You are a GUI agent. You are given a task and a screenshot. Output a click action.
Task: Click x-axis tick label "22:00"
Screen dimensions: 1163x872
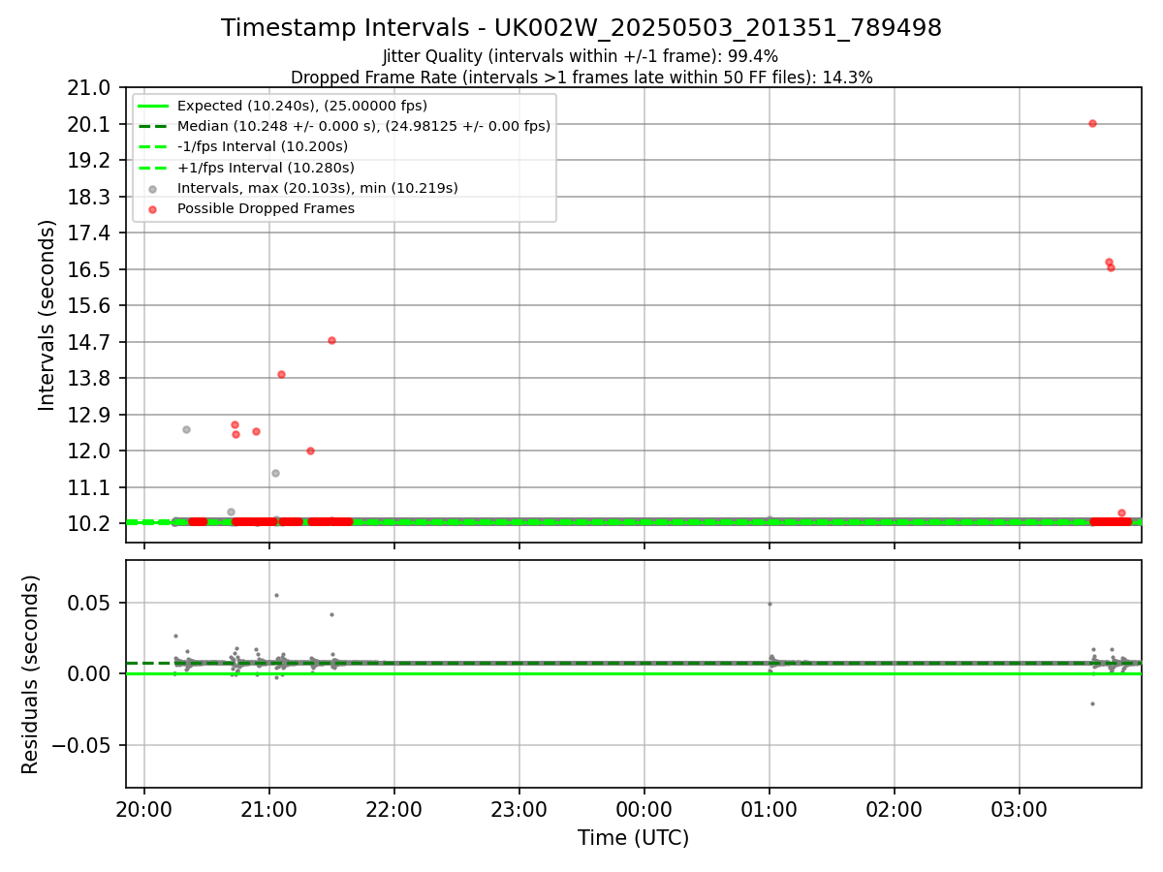tap(394, 808)
